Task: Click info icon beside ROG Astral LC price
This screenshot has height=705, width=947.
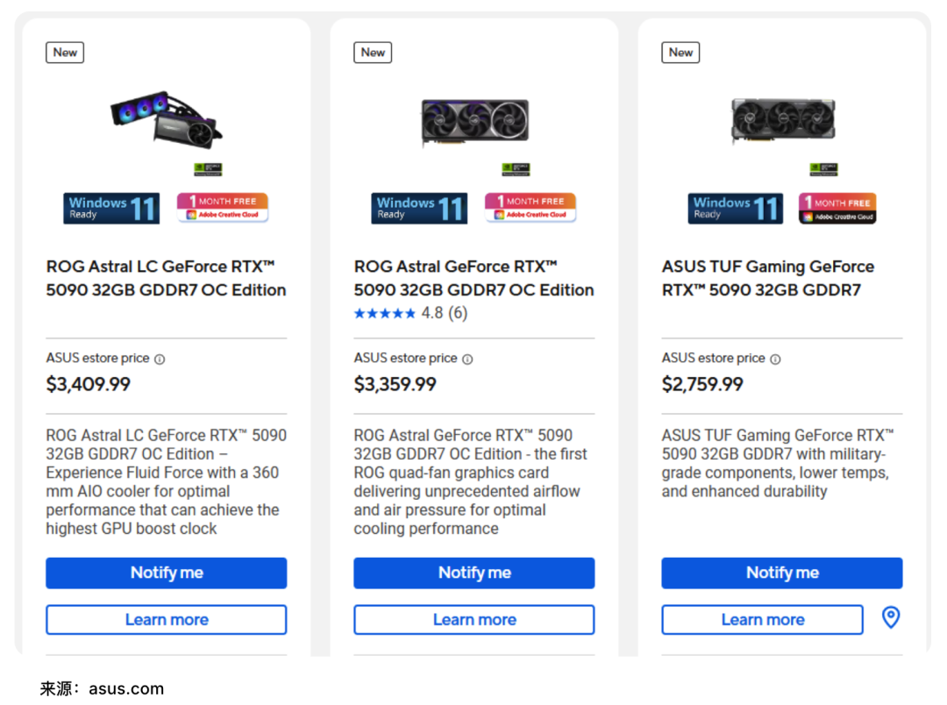Action: pyautogui.click(x=160, y=359)
